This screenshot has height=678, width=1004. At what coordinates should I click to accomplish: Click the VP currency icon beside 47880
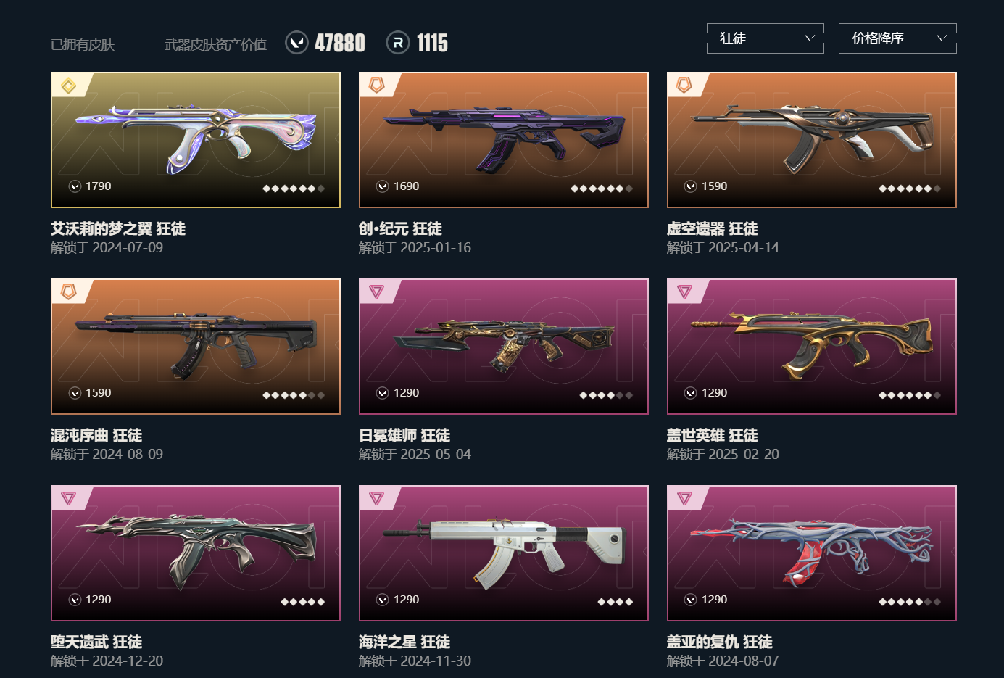[x=297, y=43]
